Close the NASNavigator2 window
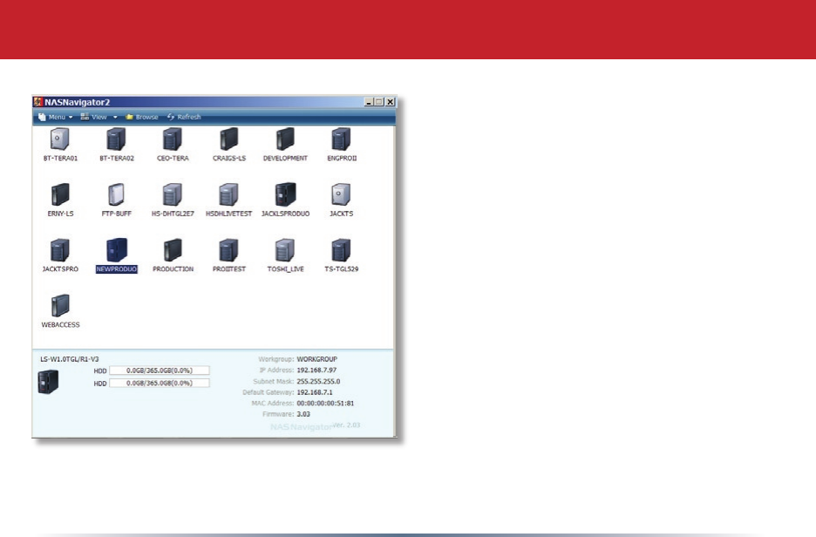The height and width of the screenshot is (537, 816). pyautogui.click(x=390, y=102)
